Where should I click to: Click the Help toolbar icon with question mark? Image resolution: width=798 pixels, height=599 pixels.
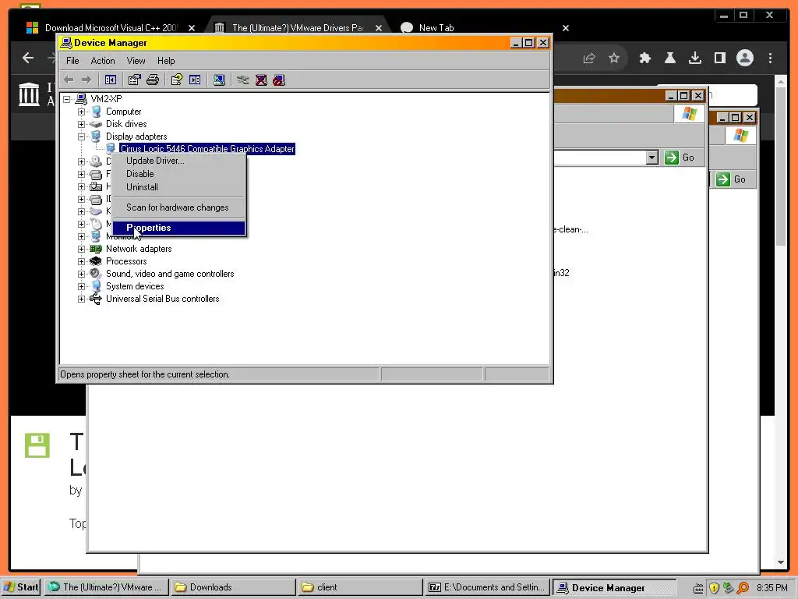[x=177, y=80]
